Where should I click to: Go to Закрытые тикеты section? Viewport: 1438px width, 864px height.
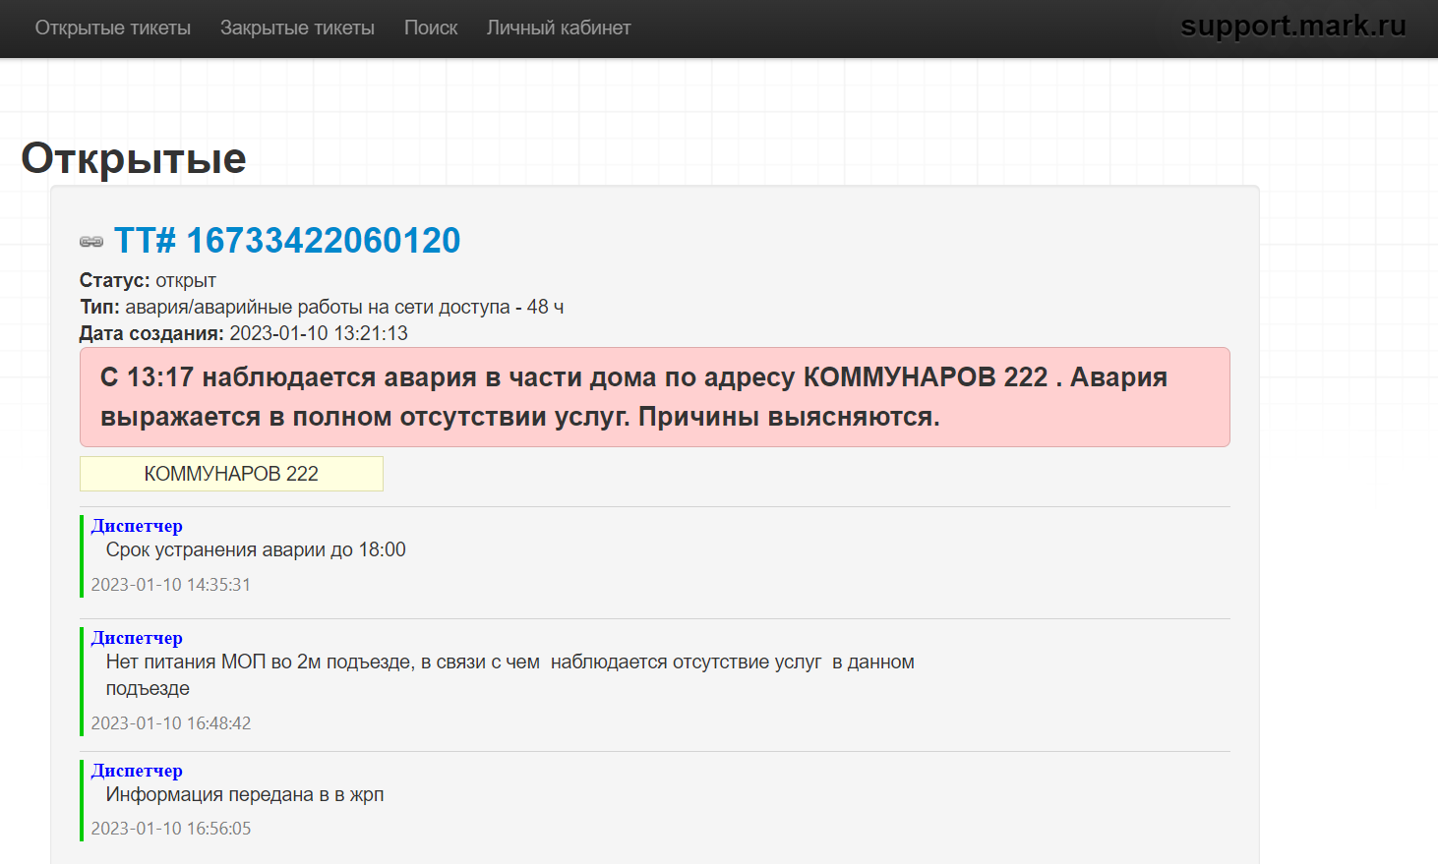[297, 28]
